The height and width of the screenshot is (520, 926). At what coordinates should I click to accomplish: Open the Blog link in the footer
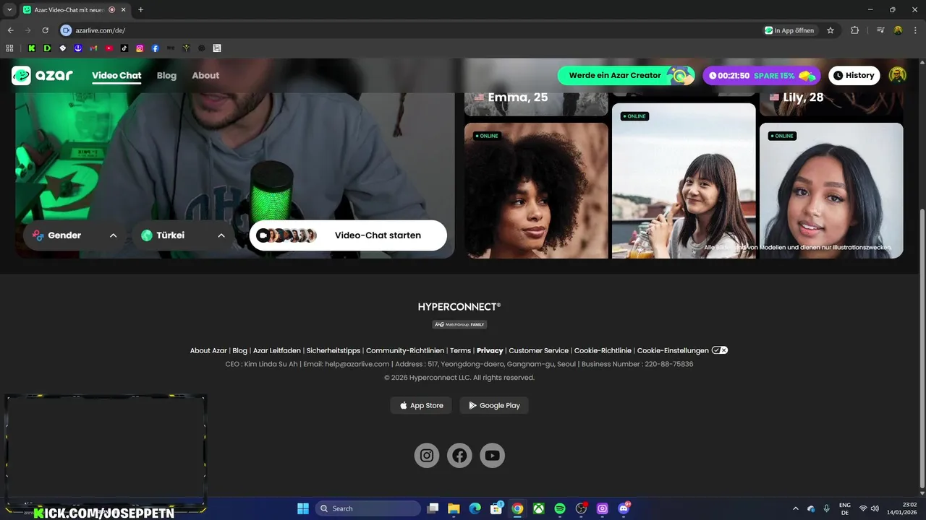[x=239, y=350]
